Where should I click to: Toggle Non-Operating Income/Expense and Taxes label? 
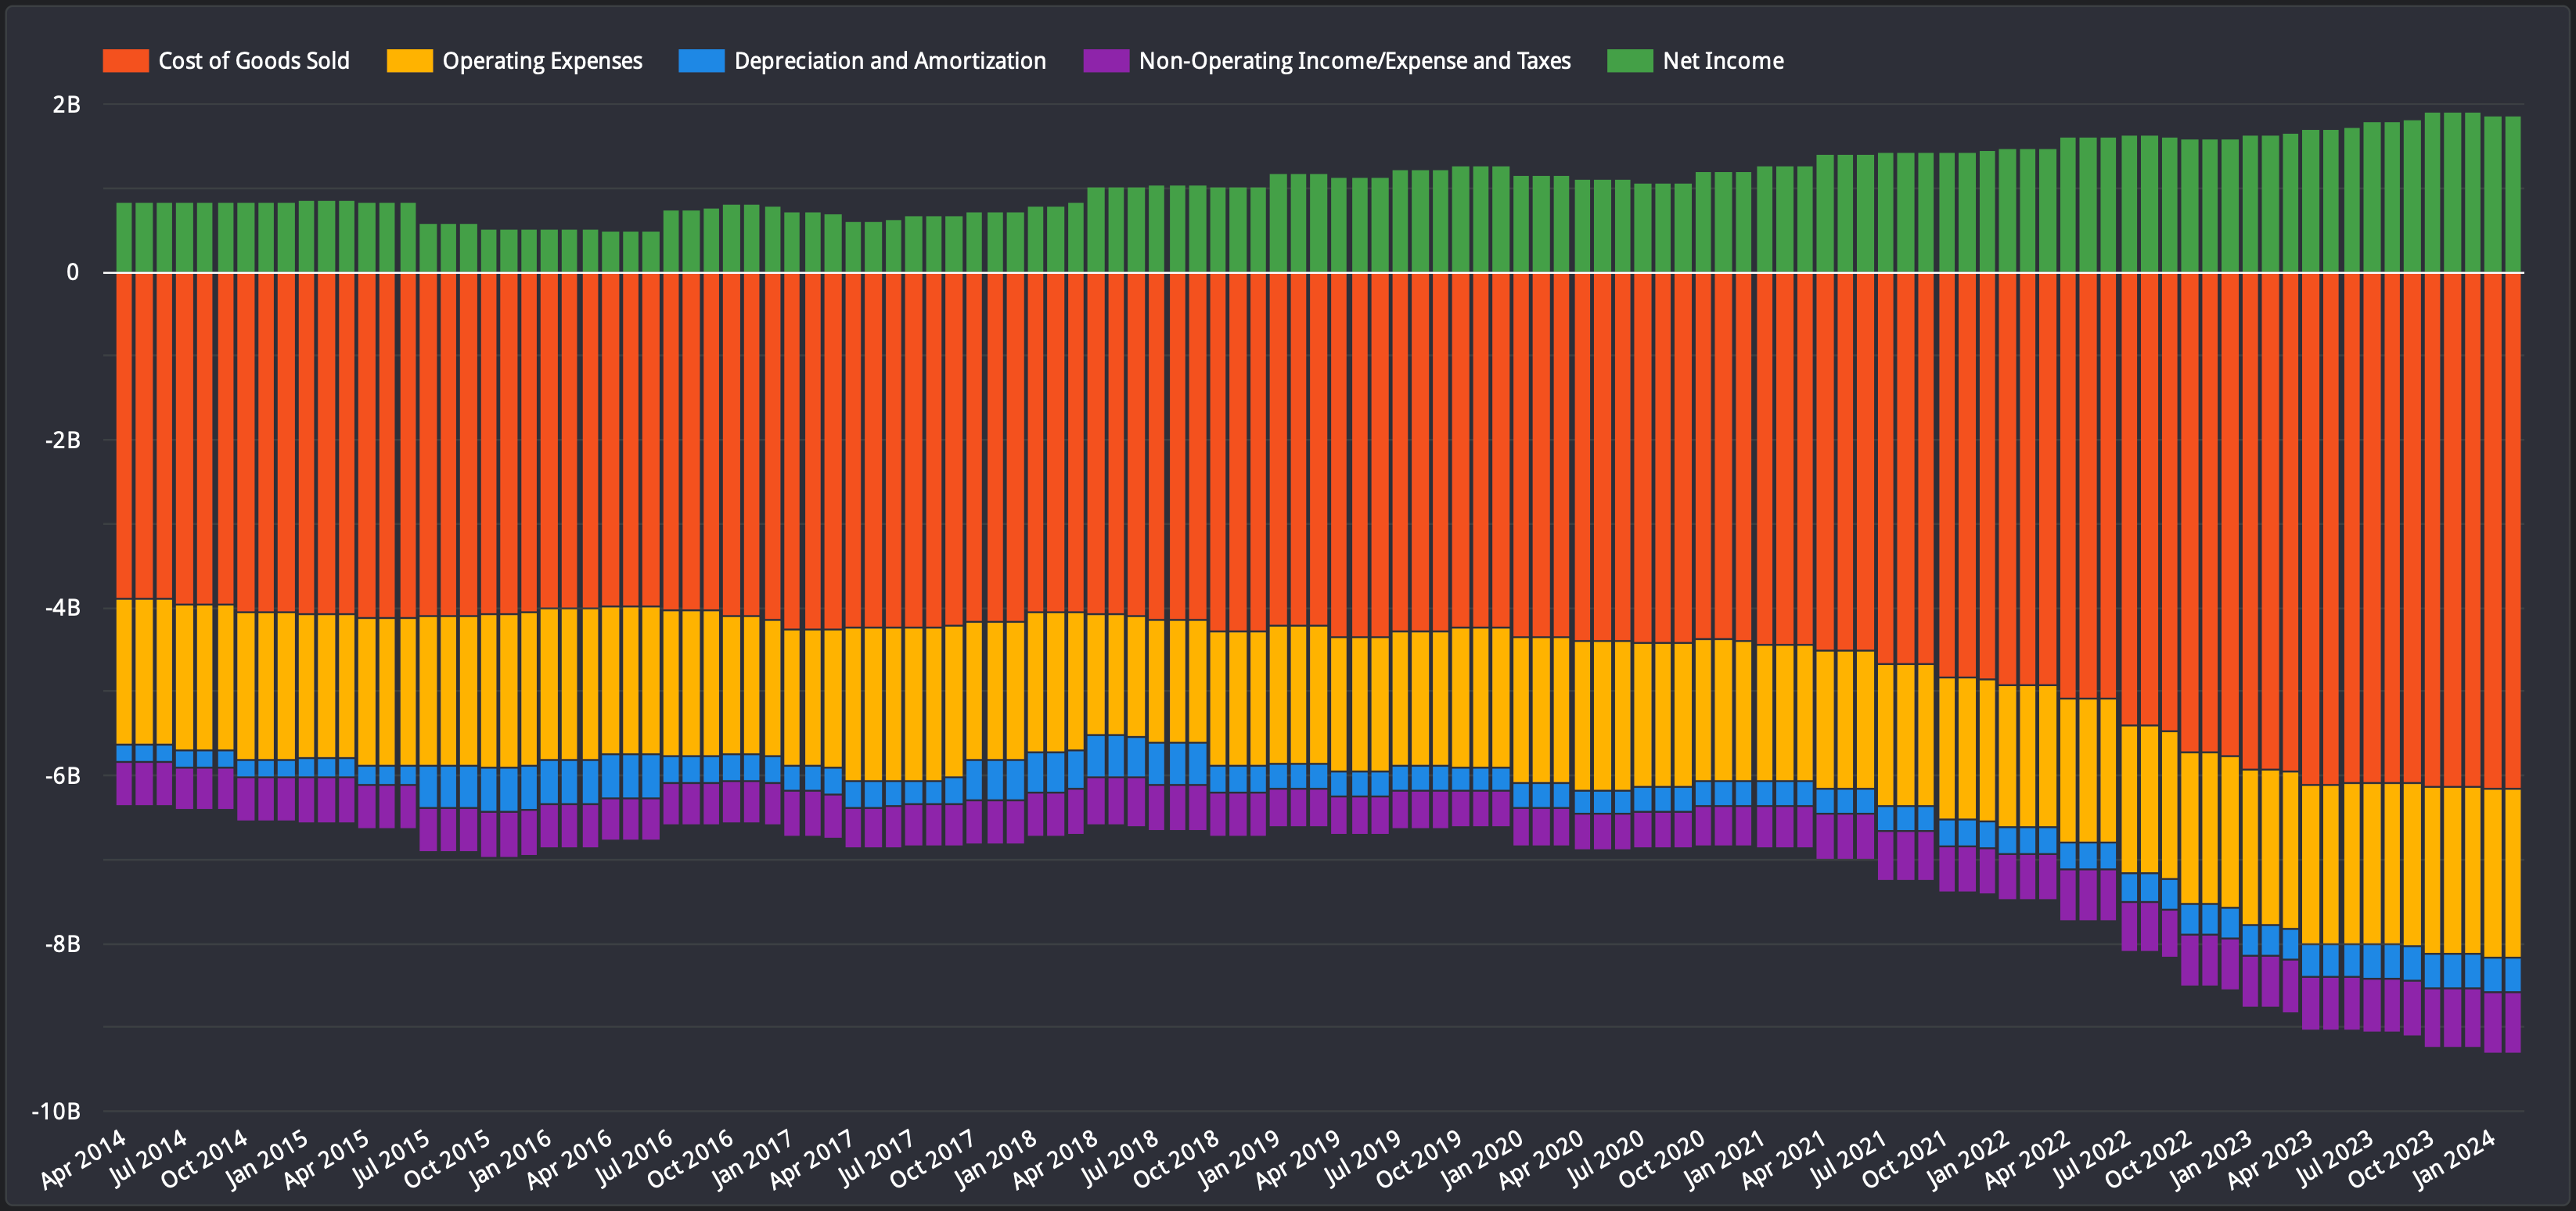[x=1355, y=61]
